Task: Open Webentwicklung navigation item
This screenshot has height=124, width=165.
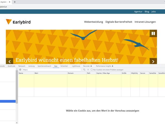Action: [93, 22]
